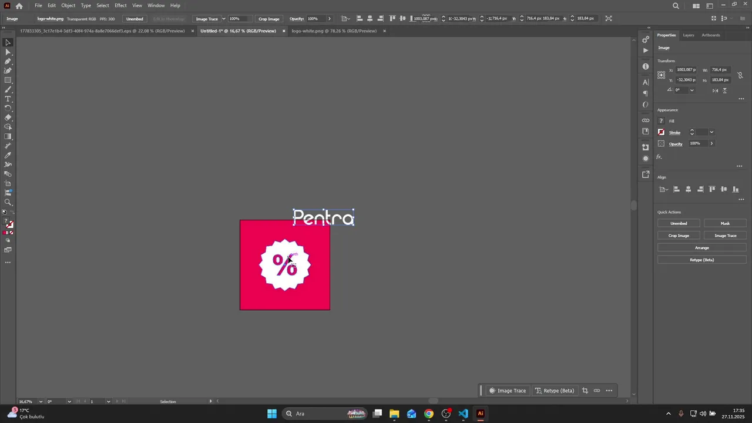Image resolution: width=752 pixels, height=423 pixels.
Task: Select the Paintbrush tool
Action: (x=8, y=89)
